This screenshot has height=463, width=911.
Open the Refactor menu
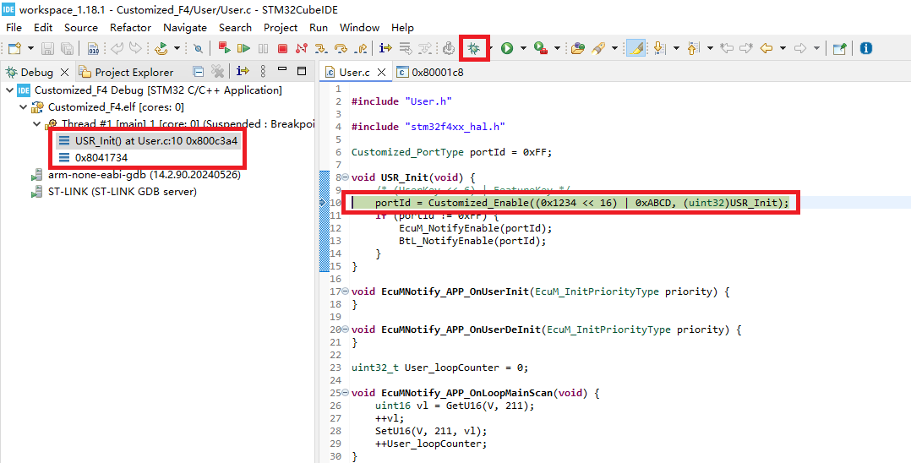pyautogui.click(x=130, y=27)
